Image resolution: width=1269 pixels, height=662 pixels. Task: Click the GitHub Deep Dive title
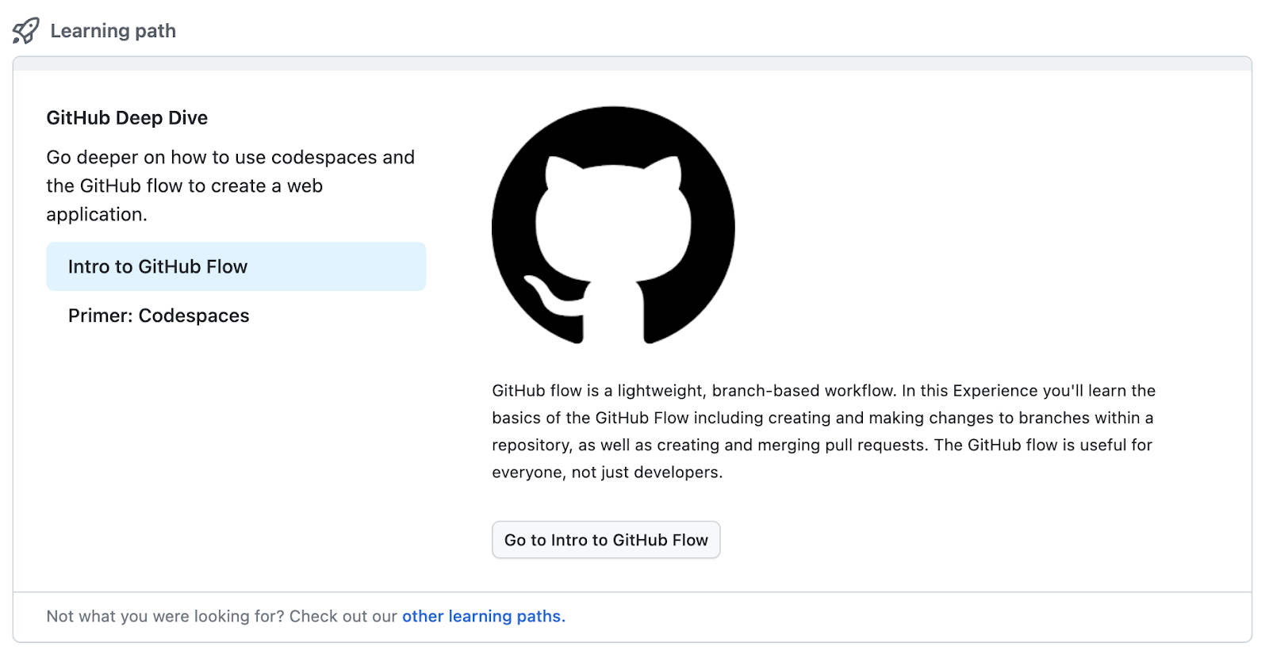(x=127, y=117)
